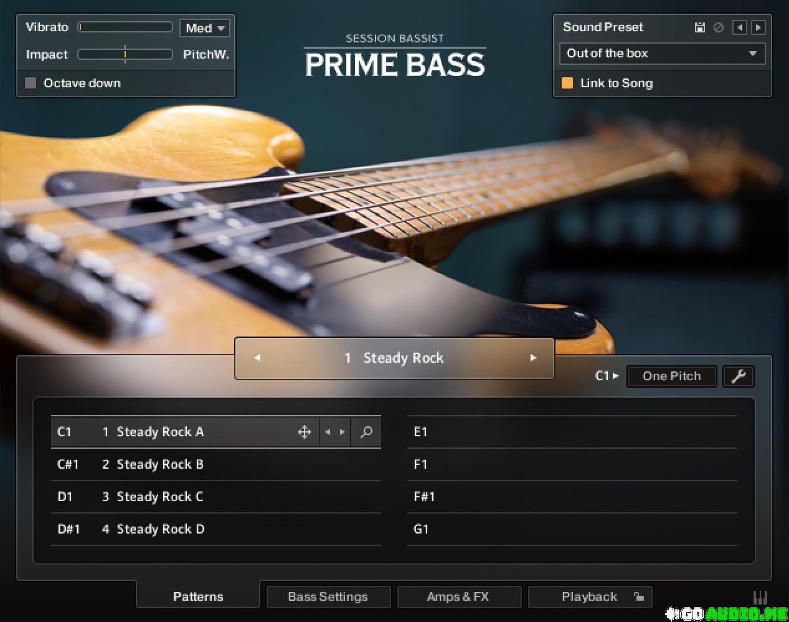Open the One Pitch mode selector
This screenshot has width=789, height=622.
671,376
